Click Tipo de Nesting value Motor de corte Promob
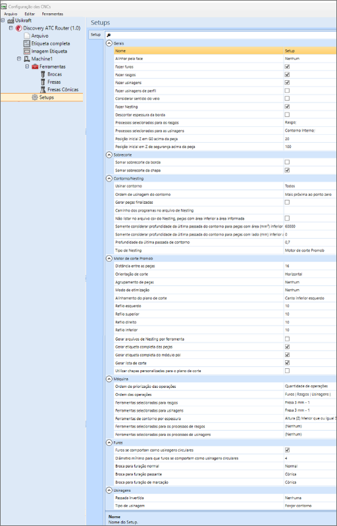337x526 pixels. coord(305,251)
